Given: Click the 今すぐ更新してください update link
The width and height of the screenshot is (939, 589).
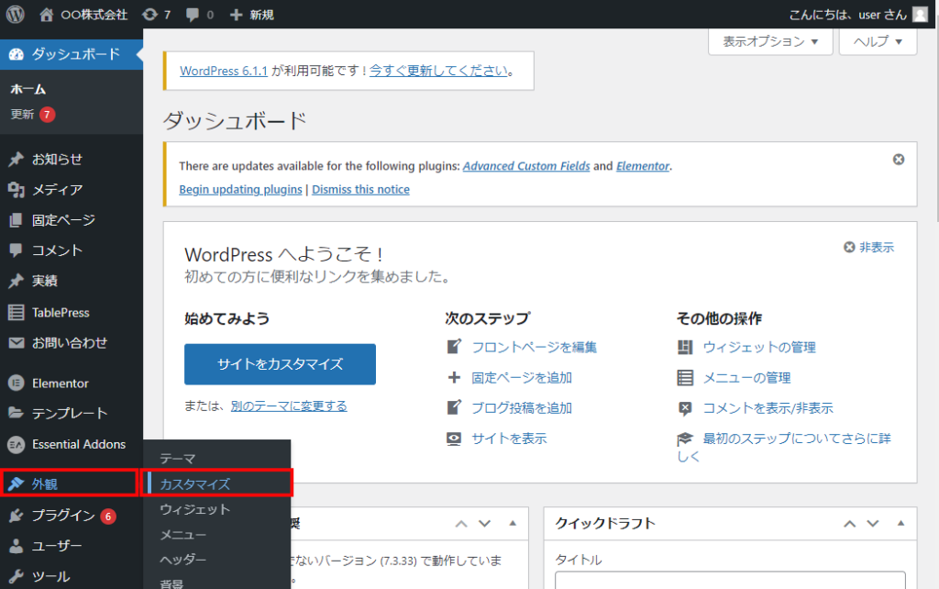Looking at the screenshot, I should pos(438,71).
